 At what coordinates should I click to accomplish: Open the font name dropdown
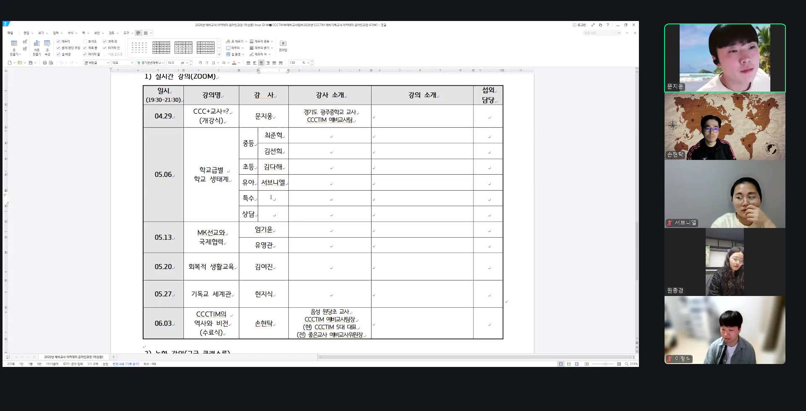pos(150,63)
